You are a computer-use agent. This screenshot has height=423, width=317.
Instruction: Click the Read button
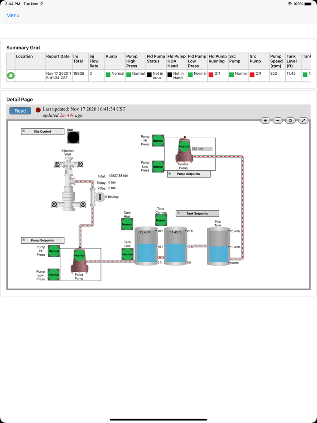(20, 111)
